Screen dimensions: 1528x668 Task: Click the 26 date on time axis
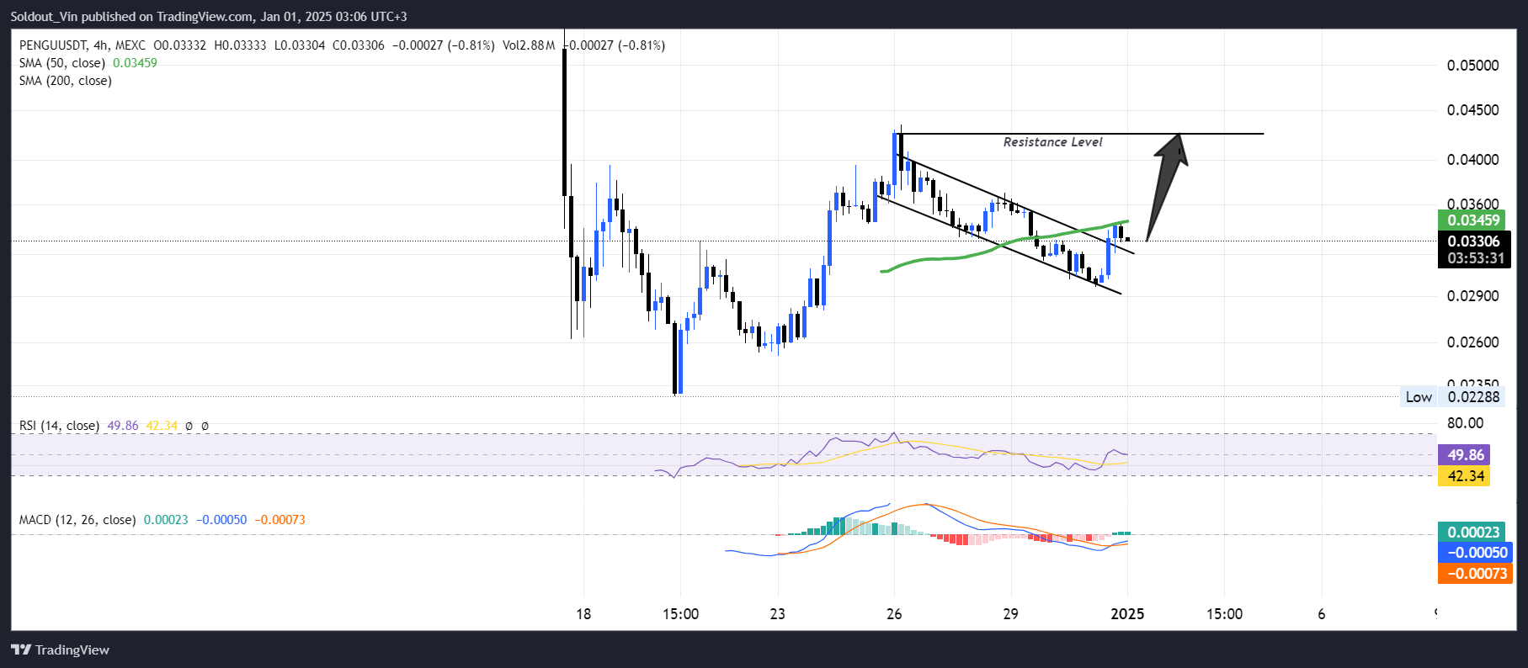pos(894,614)
